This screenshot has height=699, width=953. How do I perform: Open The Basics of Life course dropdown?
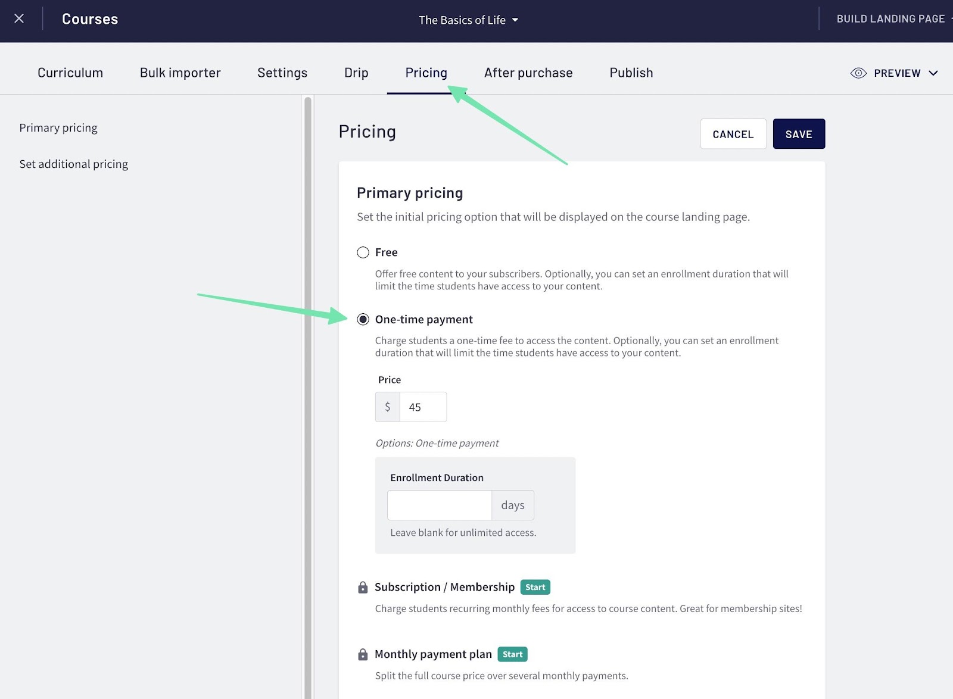pos(468,20)
